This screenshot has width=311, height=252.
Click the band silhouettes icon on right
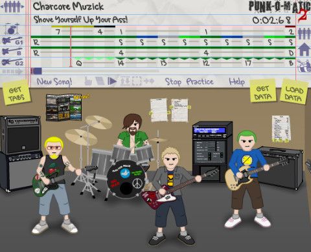coord(304,34)
